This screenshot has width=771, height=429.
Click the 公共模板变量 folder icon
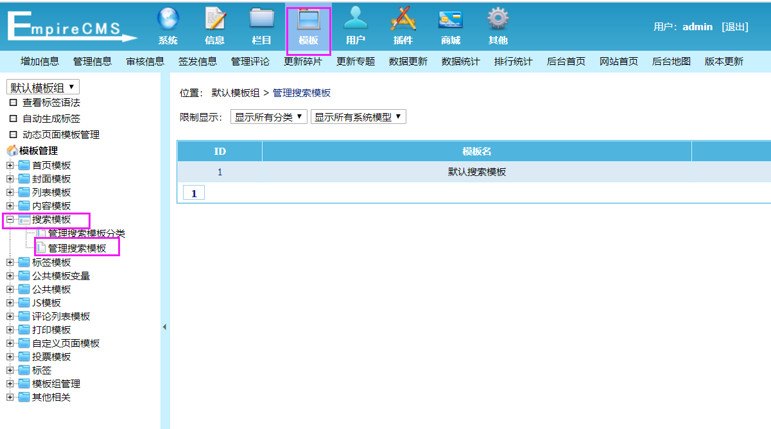pyautogui.click(x=24, y=276)
